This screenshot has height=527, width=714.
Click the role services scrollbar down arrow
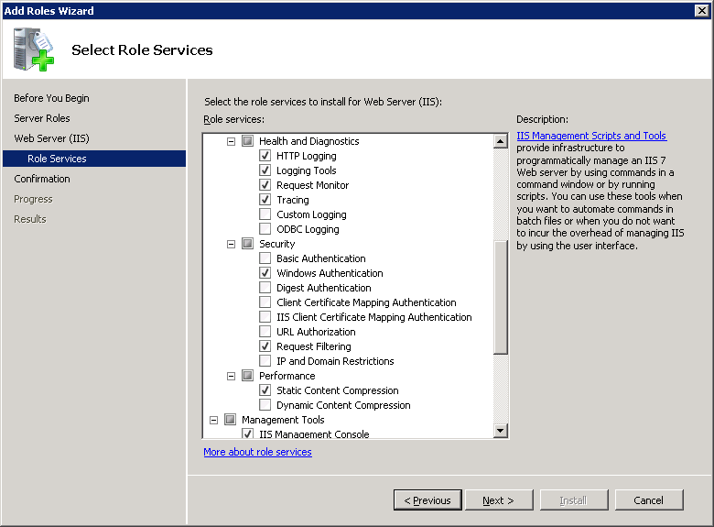(x=500, y=431)
